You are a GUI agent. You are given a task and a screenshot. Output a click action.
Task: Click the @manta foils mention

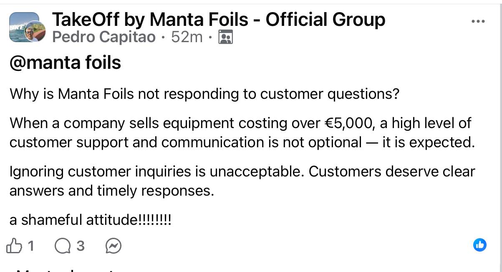point(65,63)
